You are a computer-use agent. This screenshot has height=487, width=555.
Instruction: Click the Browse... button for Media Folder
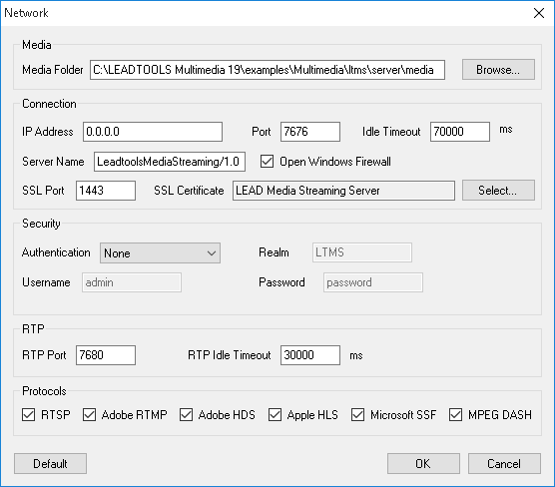(x=498, y=70)
